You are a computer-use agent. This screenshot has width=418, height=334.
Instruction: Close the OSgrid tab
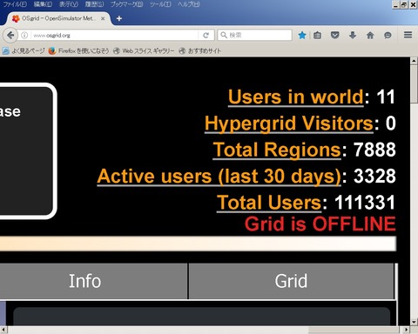(103, 18)
